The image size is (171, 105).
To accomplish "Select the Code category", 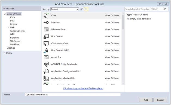I will (13, 17).
